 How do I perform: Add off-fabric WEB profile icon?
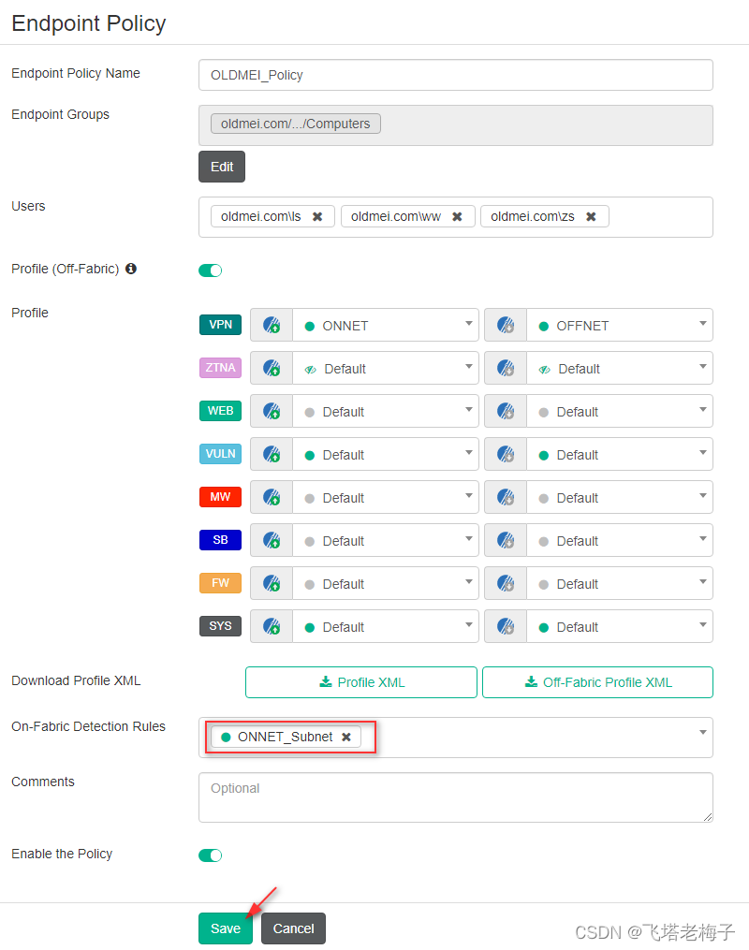pos(506,412)
